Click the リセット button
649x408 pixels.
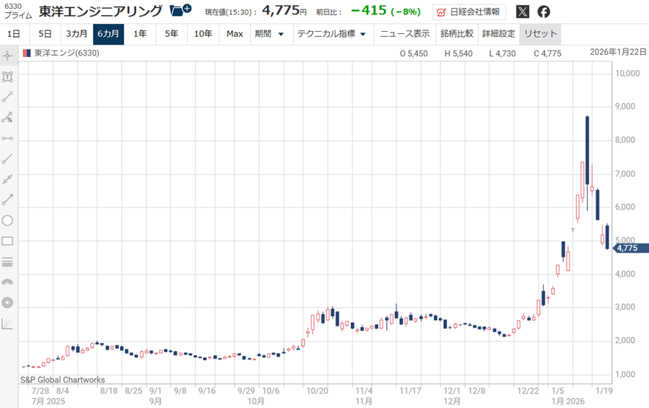click(540, 34)
